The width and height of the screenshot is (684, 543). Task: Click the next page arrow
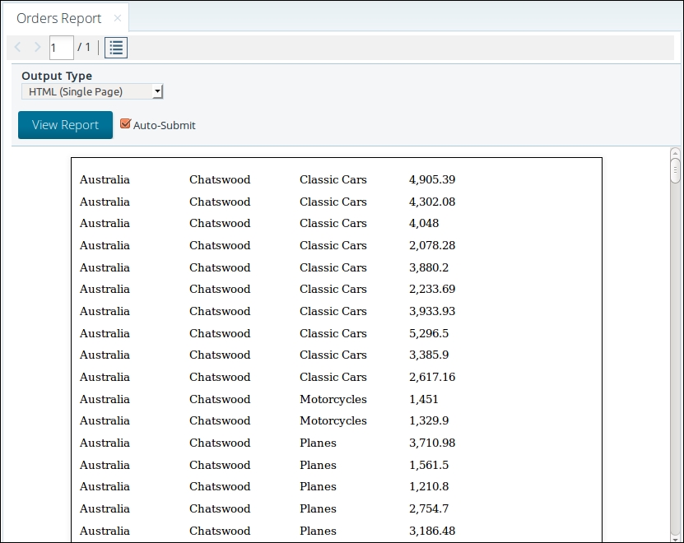click(x=36, y=47)
